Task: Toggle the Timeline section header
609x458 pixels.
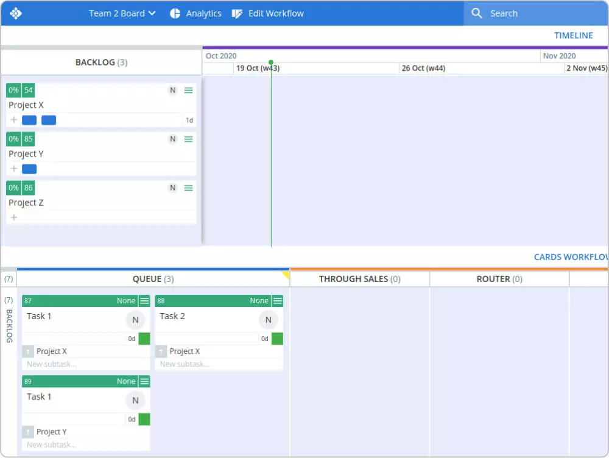Action: point(573,35)
